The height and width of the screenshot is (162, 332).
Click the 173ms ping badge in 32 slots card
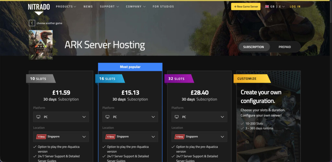(x=180, y=137)
